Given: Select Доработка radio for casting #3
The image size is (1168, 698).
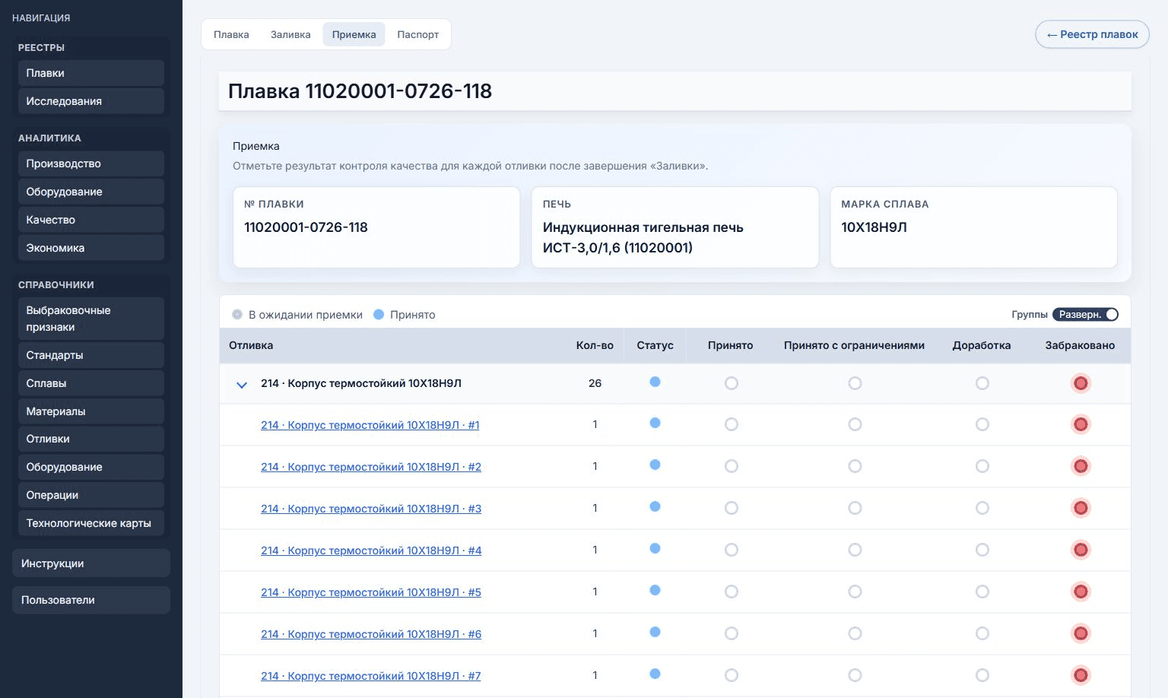Looking at the screenshot, I should tap(982, 508).
